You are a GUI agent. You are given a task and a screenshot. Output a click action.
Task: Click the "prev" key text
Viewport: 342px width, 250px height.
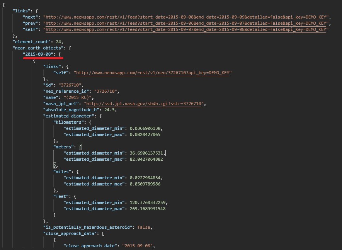(x=30, y=23)
